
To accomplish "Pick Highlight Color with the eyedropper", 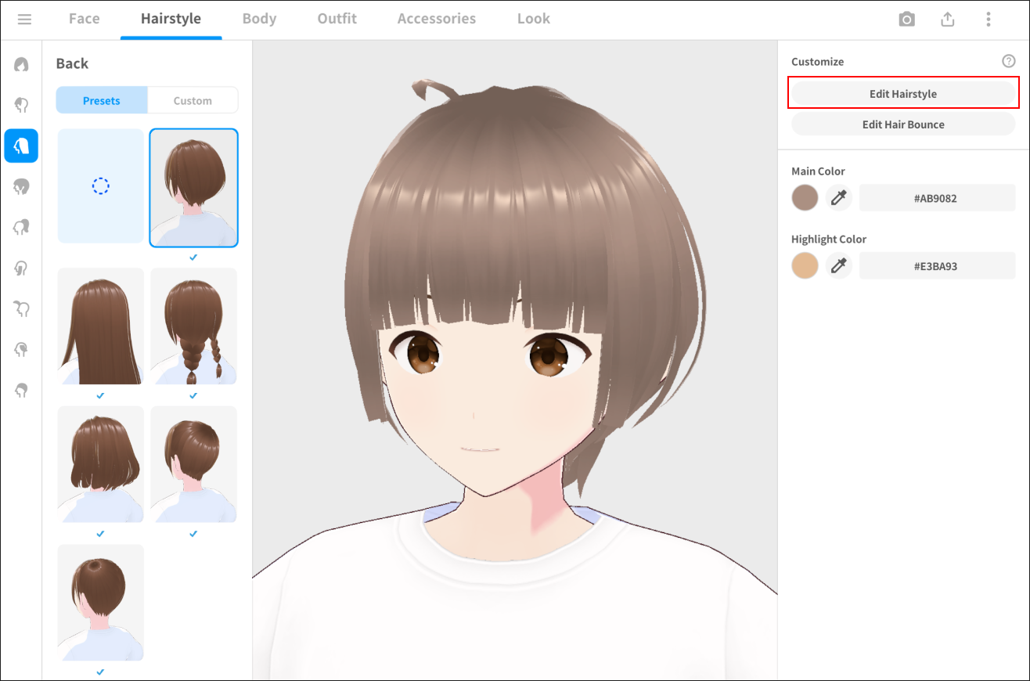I will (x=839, y=266).
